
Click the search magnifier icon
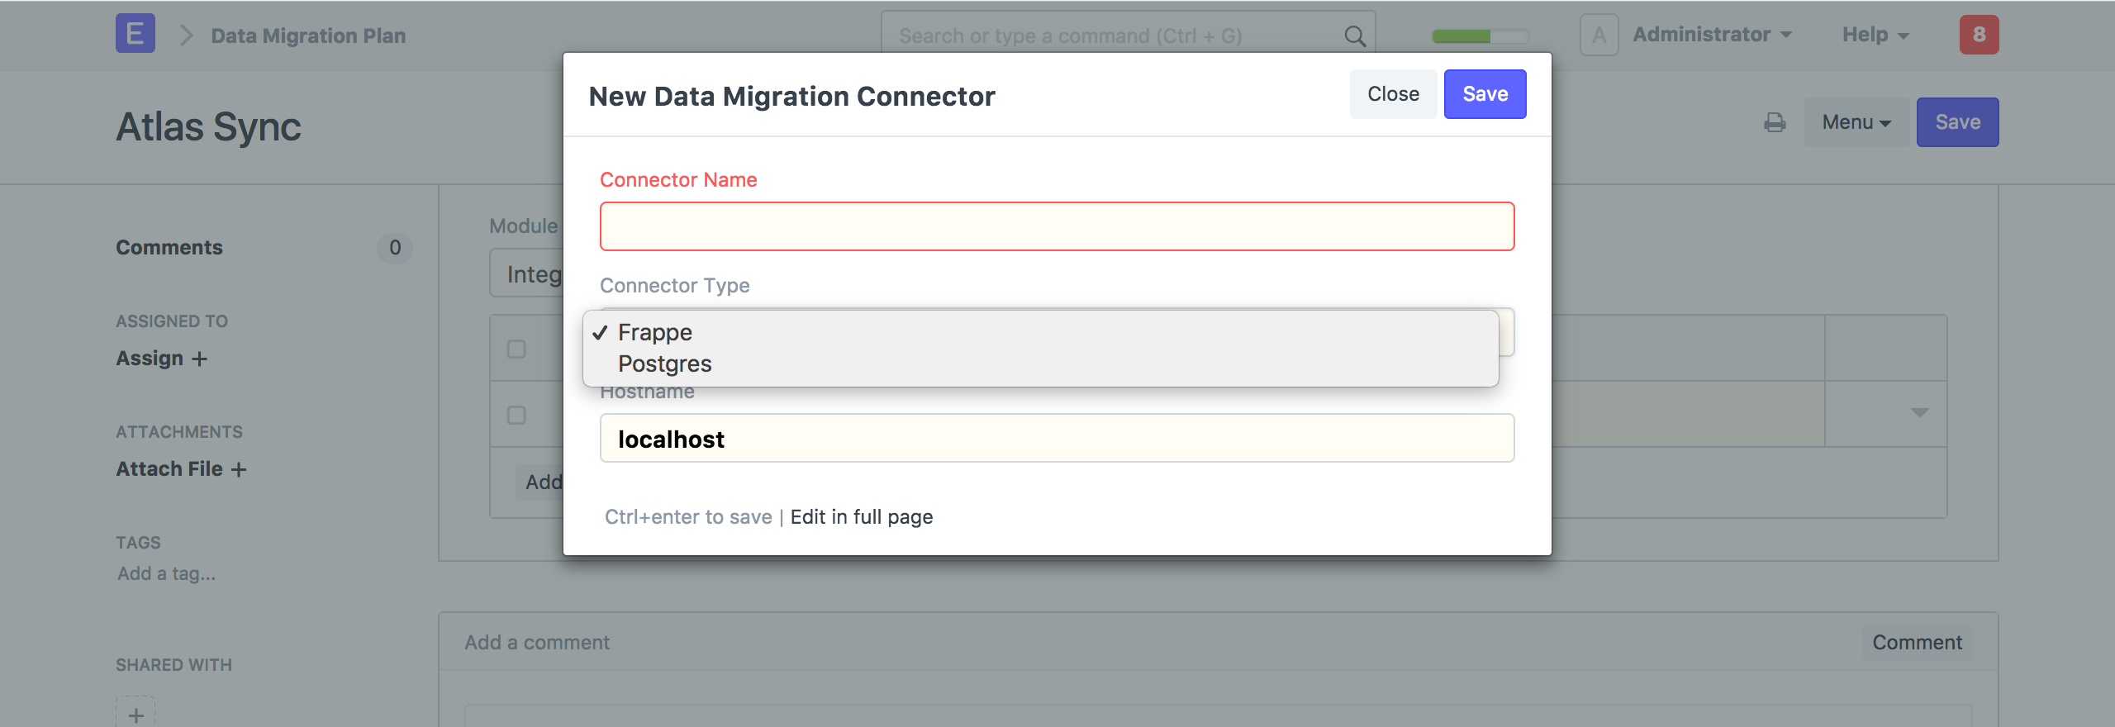[x=1355, y=36]
